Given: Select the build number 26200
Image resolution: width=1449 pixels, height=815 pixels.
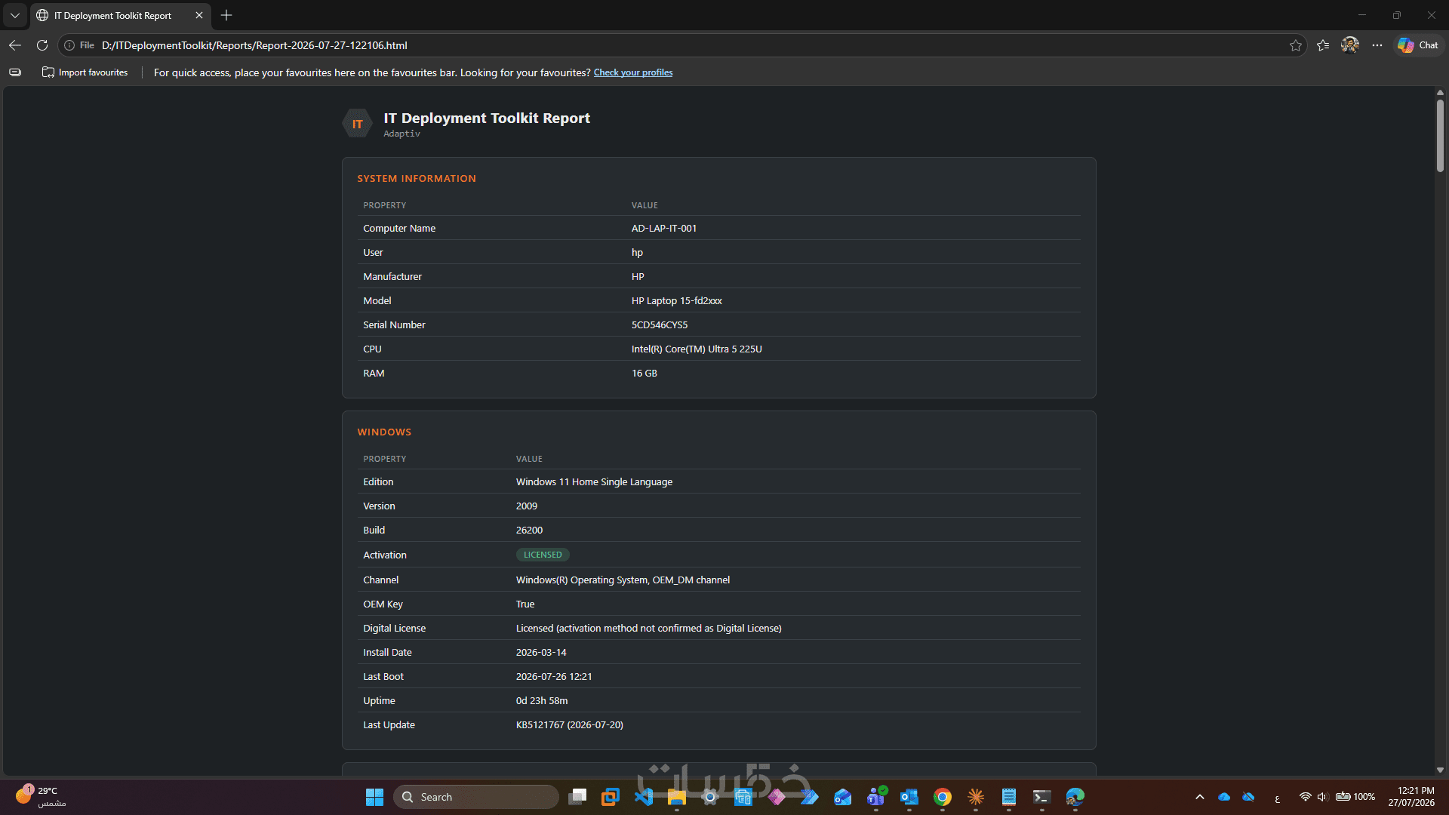Looking at the screenshot, I should pyautogui.click(x=529, y=530).
